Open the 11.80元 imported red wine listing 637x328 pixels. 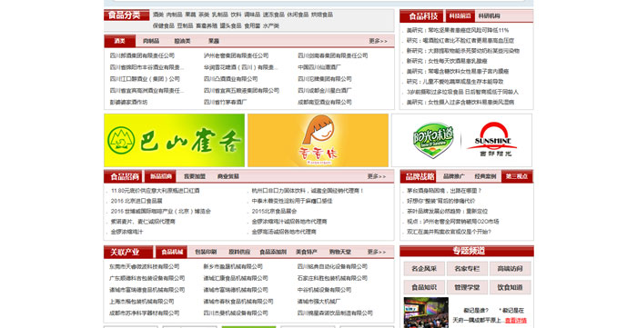click(x=156, y=190)
